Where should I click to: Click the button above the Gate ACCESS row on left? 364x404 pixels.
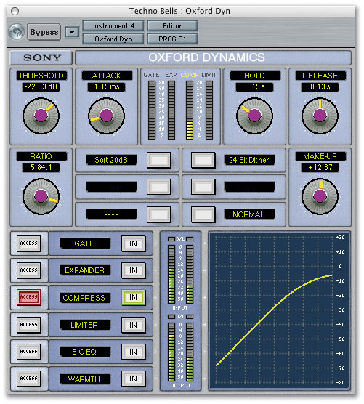point(159,214)
